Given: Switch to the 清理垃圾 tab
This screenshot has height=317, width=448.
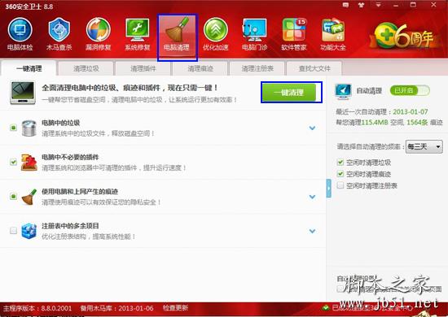Looking at the screenshot, I should pyautogui.click(x=86, y=68).
